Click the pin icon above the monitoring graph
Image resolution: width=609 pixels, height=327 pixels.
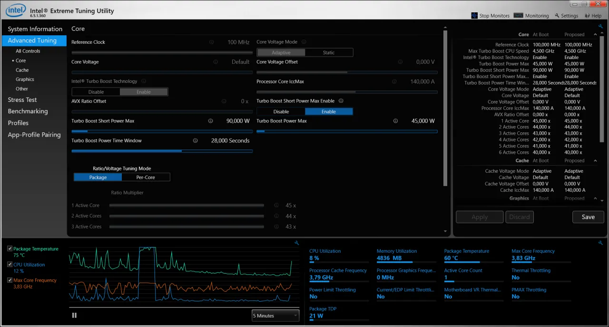point(297,243)
